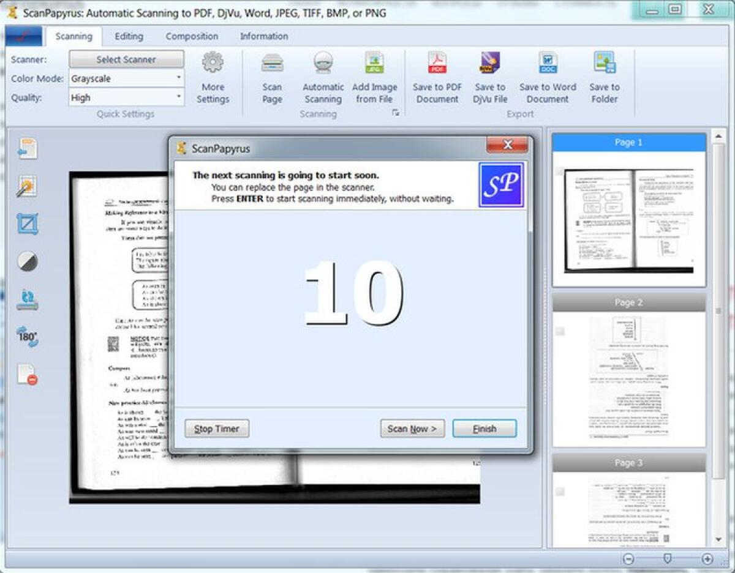Open More Settings
Screen dimensions: 735x573
(x=213, y=77)
